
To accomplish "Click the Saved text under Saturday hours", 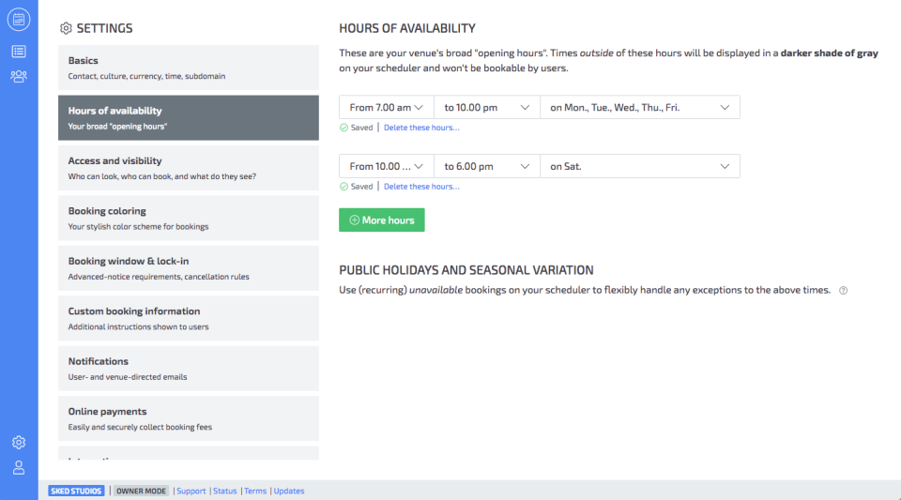I will [x=361, y=186].
